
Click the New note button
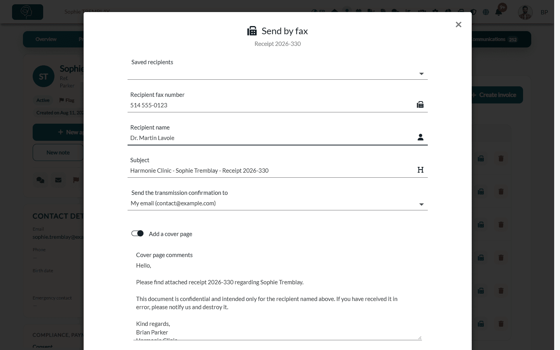pos(58,152)
